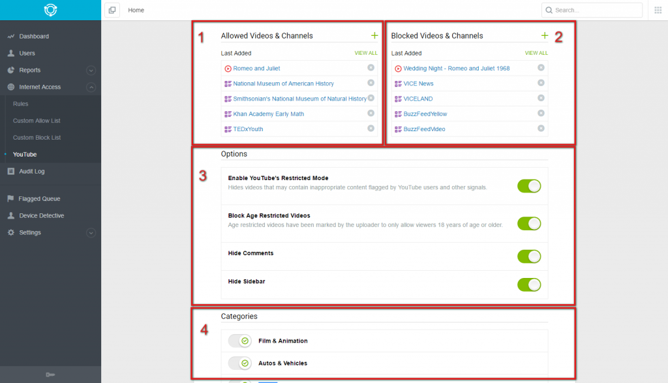Image resolution: width=668 pixels, height=383 pixels.
Task: Open Device Detective in the sidebar
Action: point(41,215)
